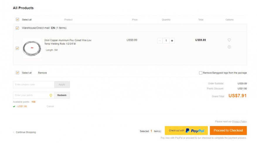Click Remove link for selected items
This screenshot has width=257, height=143.
tap(42, 73)
